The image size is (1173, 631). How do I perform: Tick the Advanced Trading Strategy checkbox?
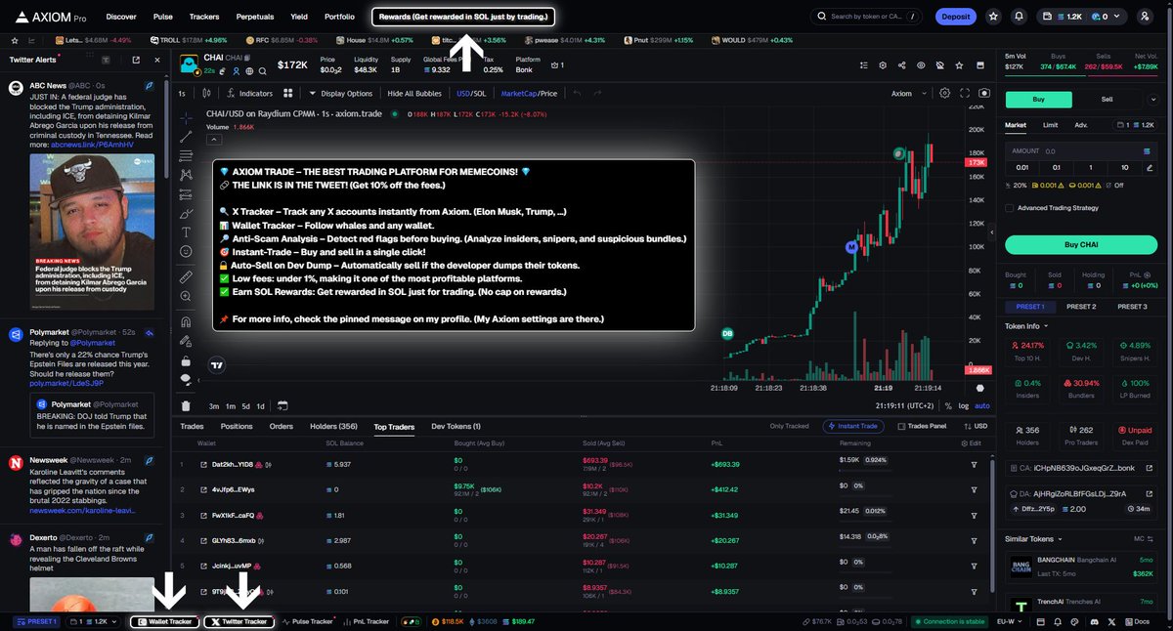tap(1010, 207)
